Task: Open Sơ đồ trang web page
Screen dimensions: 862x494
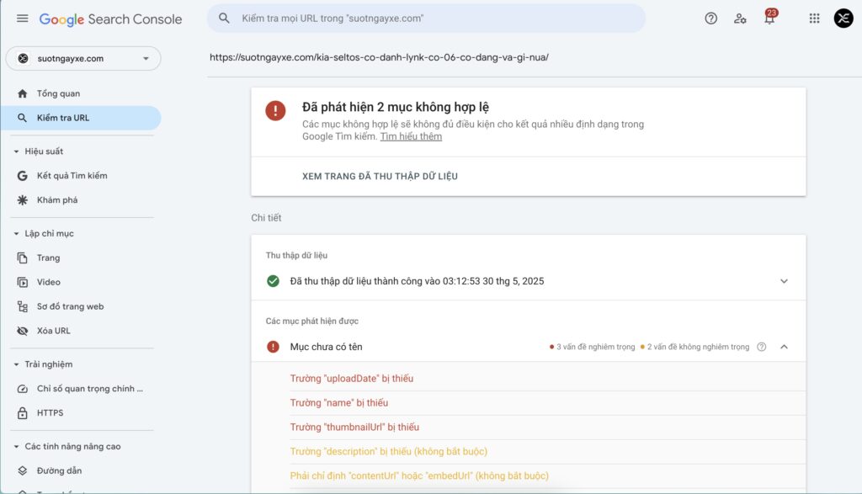Action: click(x=80, y=306)
